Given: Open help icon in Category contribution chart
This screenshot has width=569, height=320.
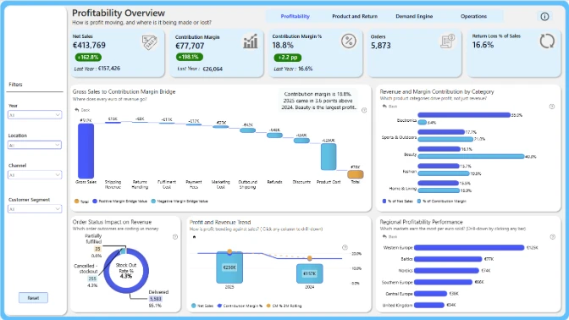Looking at the screenshot, I should click(551, 107).
